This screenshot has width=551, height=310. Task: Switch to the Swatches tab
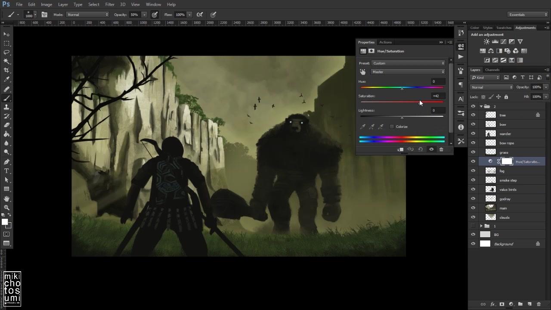coord(504,28)
